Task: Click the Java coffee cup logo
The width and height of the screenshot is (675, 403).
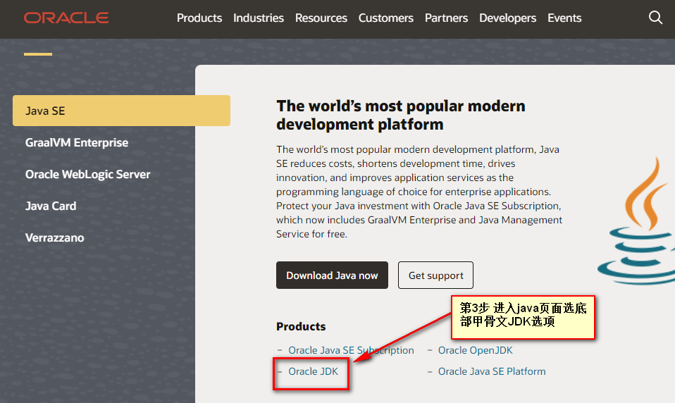Action: coord(638,221)
